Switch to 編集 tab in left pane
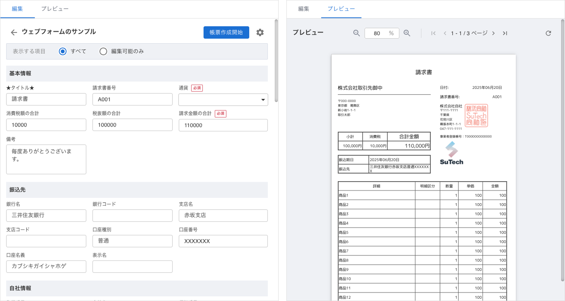Image resolution: width=565 pixels, height=301 pixels. point(17,9)
